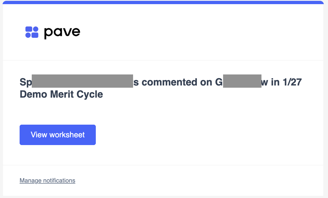Click the blue accent bar atop the email
Image resolution: width=328 pixels, height=198 pixels.
pos(163,2)
